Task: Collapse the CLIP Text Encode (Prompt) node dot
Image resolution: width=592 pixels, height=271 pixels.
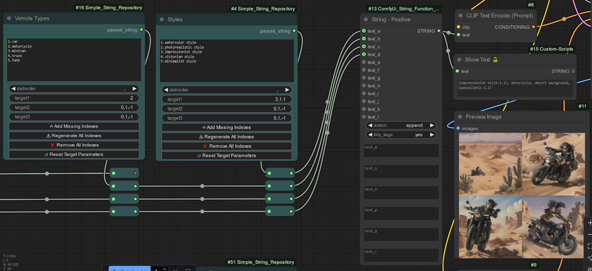Action: 460,16
